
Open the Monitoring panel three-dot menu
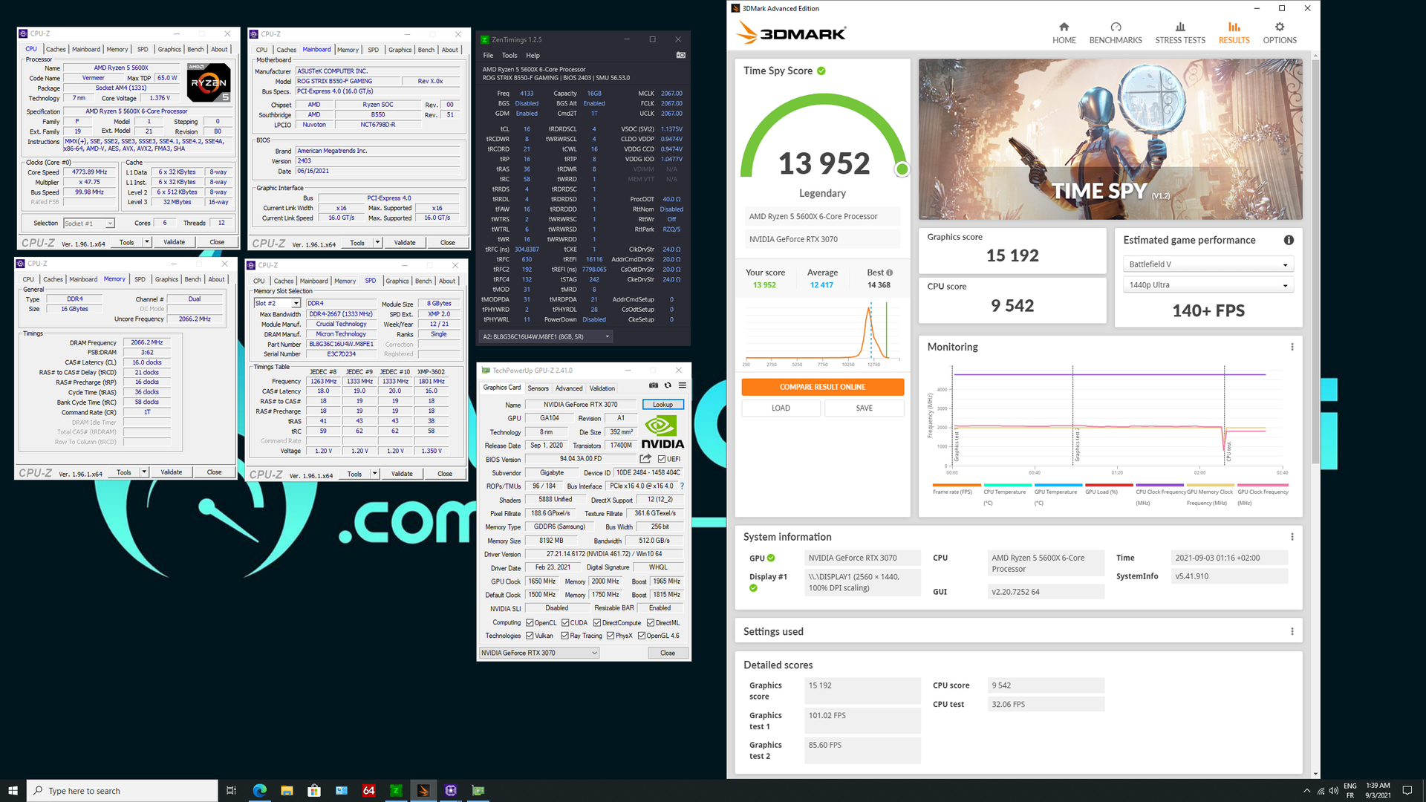(1292, 347)
